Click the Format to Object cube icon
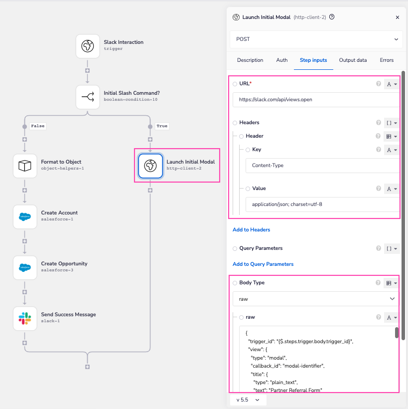 [25, 166]
